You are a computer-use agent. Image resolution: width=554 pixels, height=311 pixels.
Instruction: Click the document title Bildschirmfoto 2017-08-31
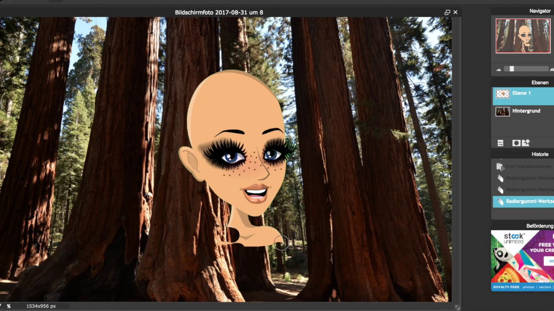(219, 13)
